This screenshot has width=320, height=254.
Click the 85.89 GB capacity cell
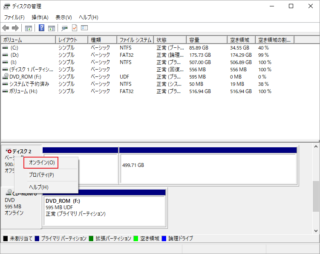tap(199, 48)
